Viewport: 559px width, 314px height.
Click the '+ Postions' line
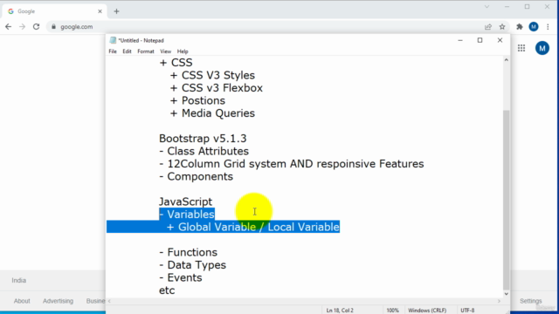point(197,101)
